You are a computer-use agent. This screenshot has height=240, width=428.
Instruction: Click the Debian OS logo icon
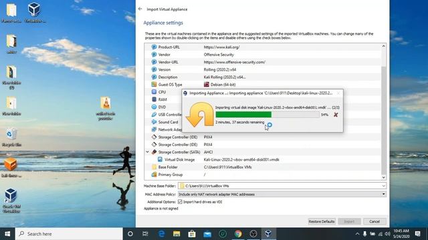click(x=207, y=85)
